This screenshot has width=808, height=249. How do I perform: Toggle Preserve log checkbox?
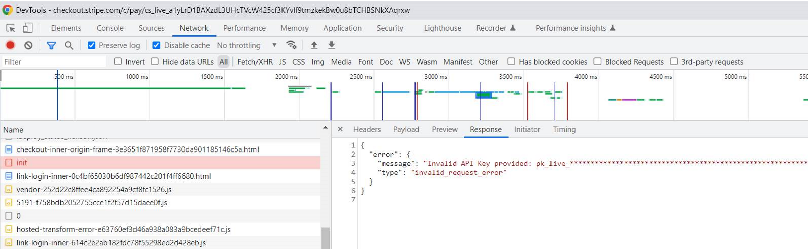[x=91, y=45]
